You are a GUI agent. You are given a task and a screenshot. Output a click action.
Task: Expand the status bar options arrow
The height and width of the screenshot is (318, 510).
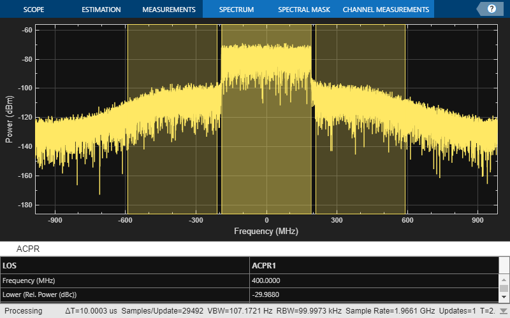(x=504, y=311)
